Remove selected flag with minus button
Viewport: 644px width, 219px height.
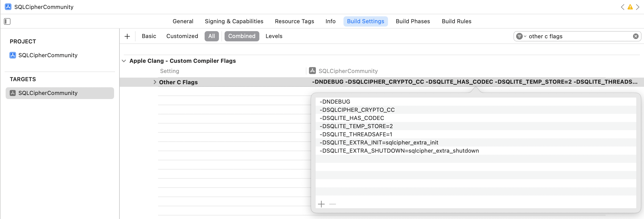[332, 204]
